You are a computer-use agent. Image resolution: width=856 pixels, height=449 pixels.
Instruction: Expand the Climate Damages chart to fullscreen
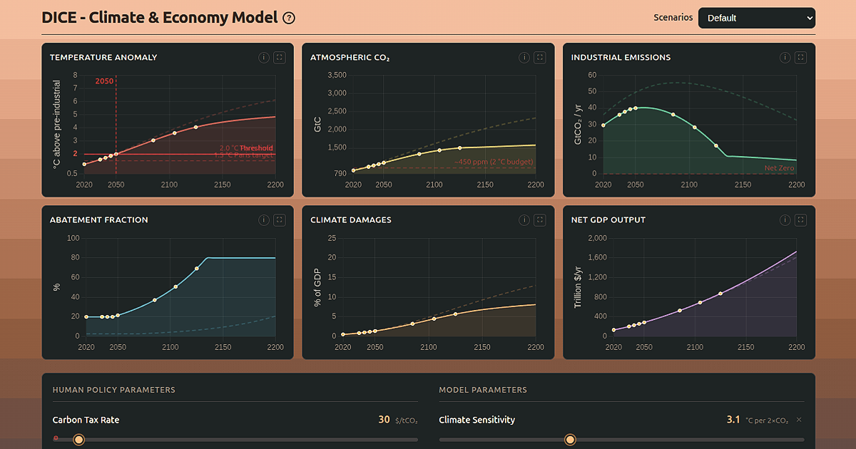click(x=540, y=220)
